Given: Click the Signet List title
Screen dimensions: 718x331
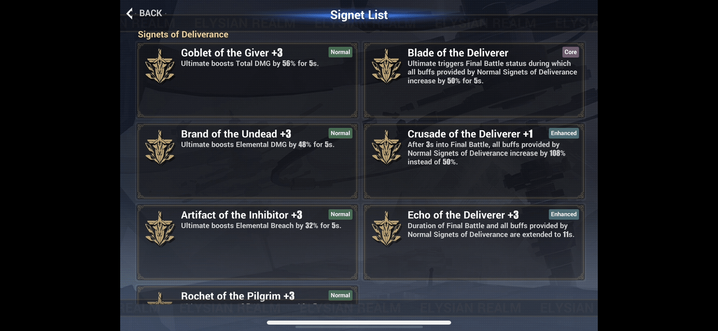Looking at the screenshot, I should click(359, 15).
